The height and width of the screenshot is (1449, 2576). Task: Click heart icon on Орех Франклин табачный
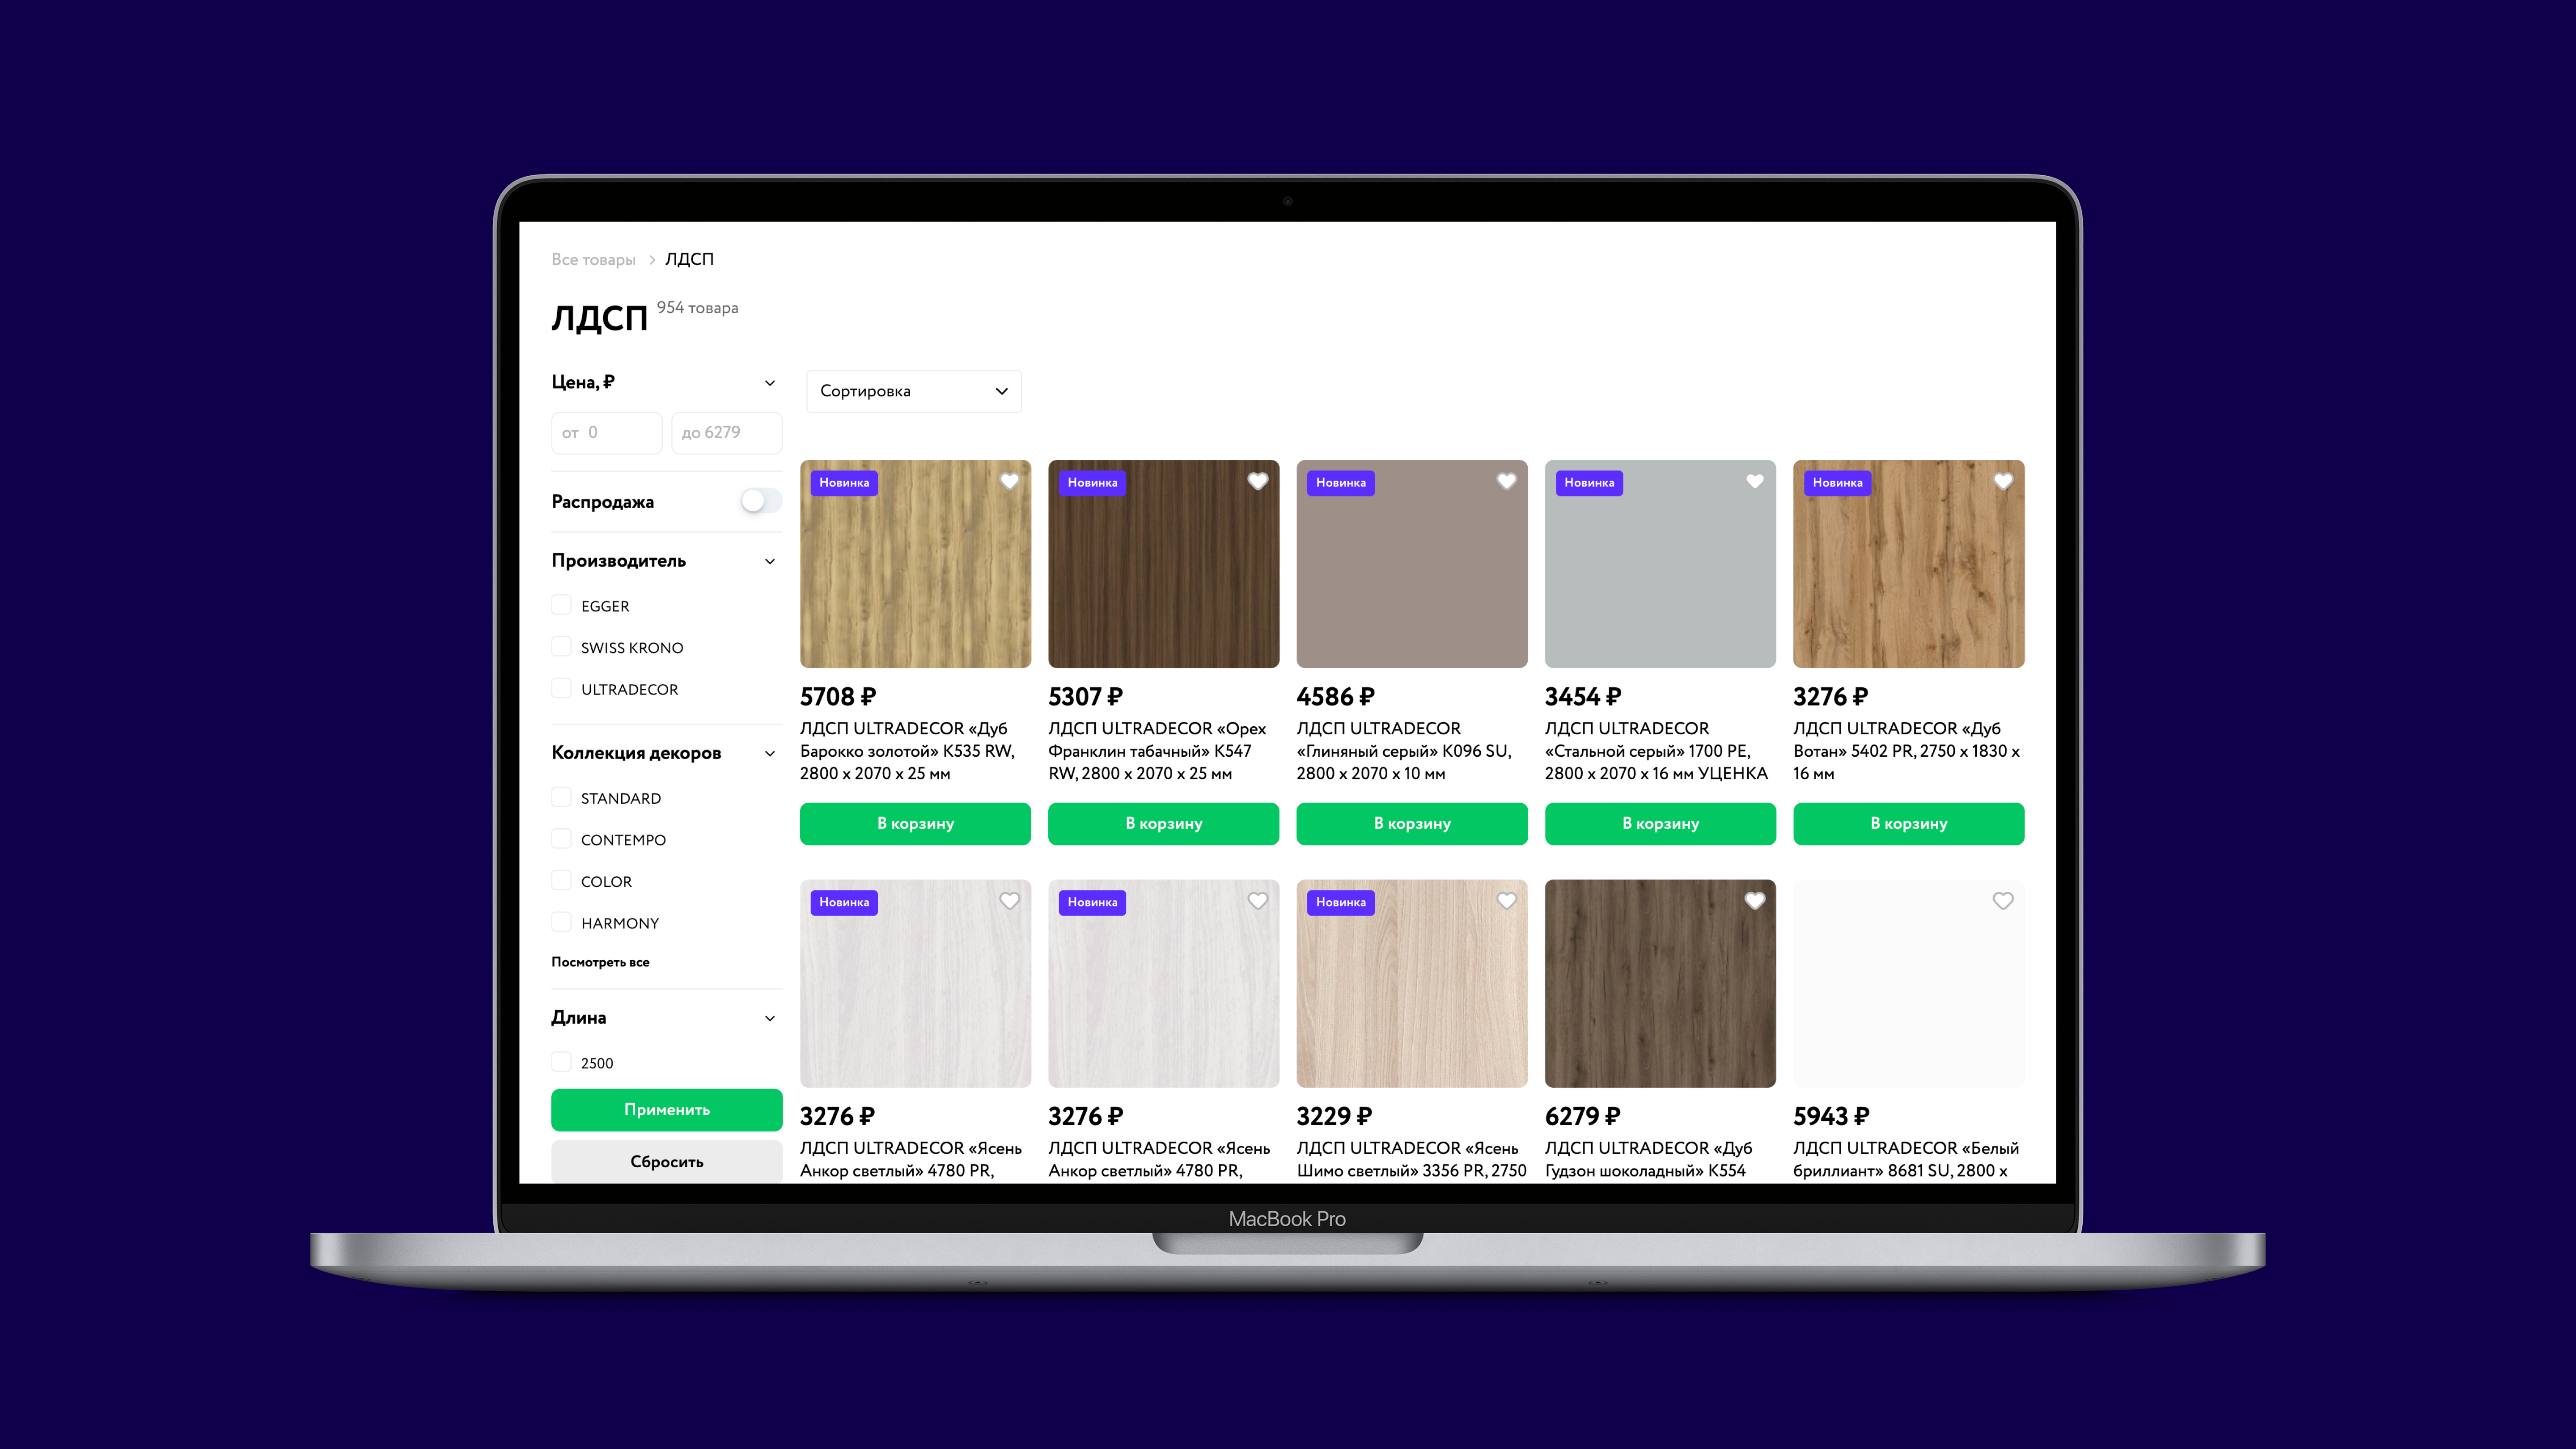[1257, 481]
